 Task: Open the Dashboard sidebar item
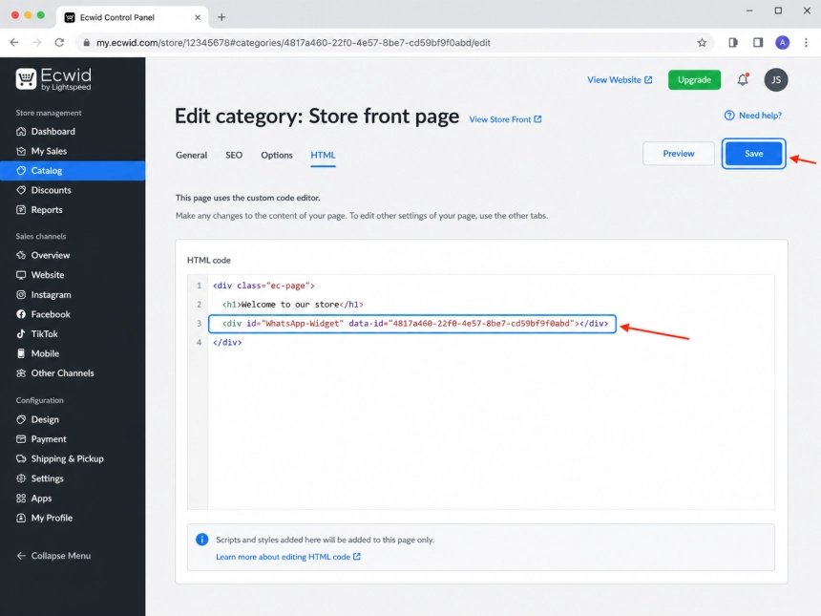point(53,132)
